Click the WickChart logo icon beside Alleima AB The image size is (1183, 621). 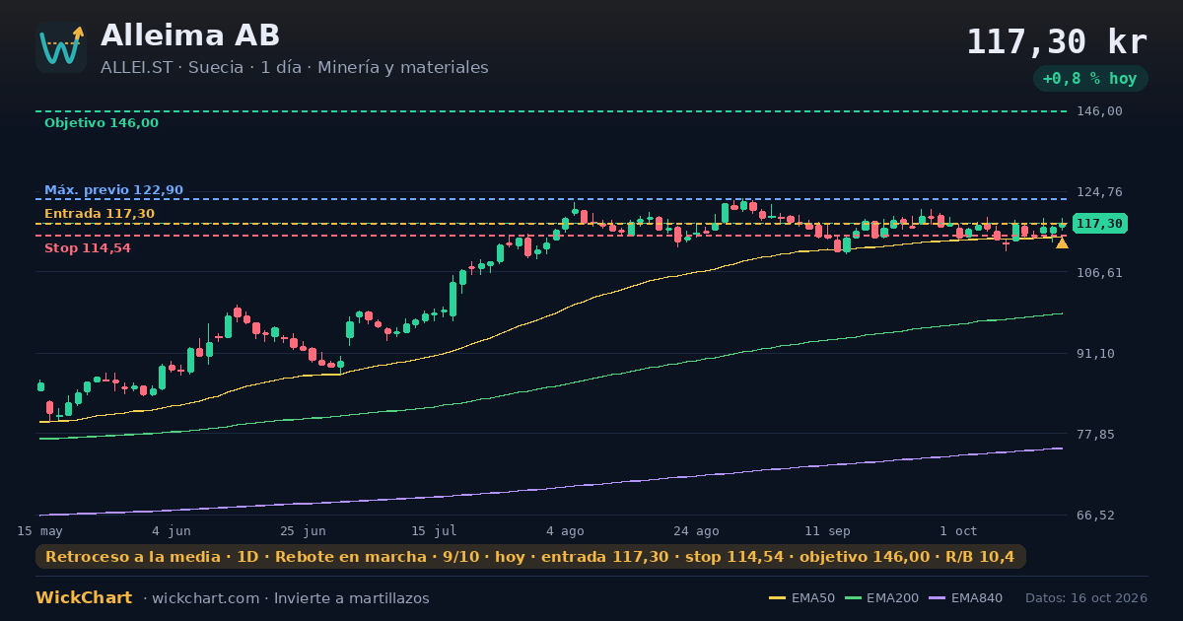[61, 47]
